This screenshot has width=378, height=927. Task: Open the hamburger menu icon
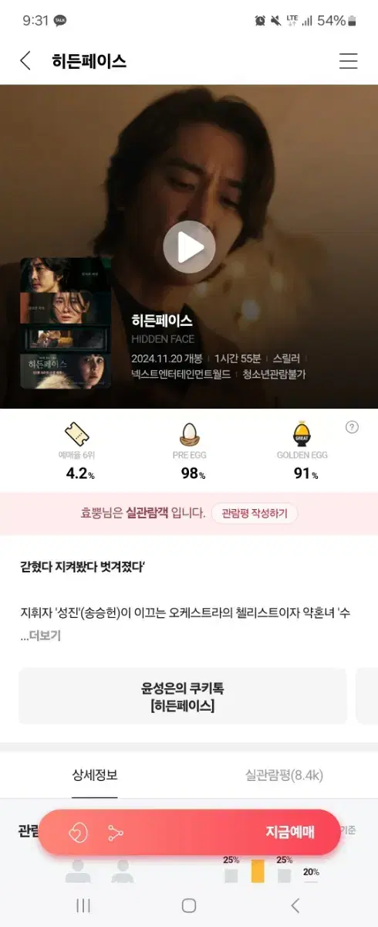(349, 61)
